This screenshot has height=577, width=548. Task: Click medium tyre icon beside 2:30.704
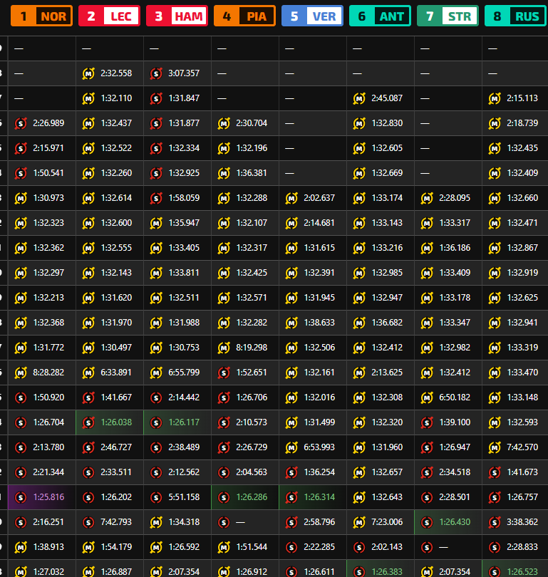click(224, 124)
